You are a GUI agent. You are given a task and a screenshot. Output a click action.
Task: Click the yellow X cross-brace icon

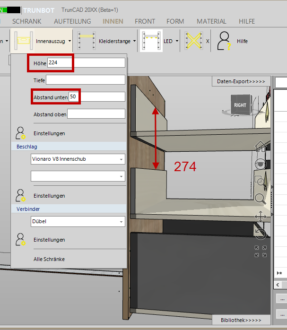tap(193, 41)
